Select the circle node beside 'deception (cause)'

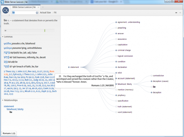151,81
